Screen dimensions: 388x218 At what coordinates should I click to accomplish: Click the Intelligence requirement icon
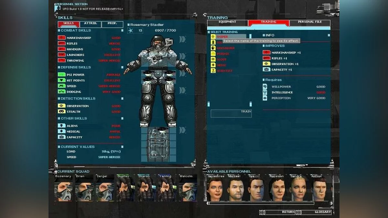pyautogui.click(x=265, y=92)
